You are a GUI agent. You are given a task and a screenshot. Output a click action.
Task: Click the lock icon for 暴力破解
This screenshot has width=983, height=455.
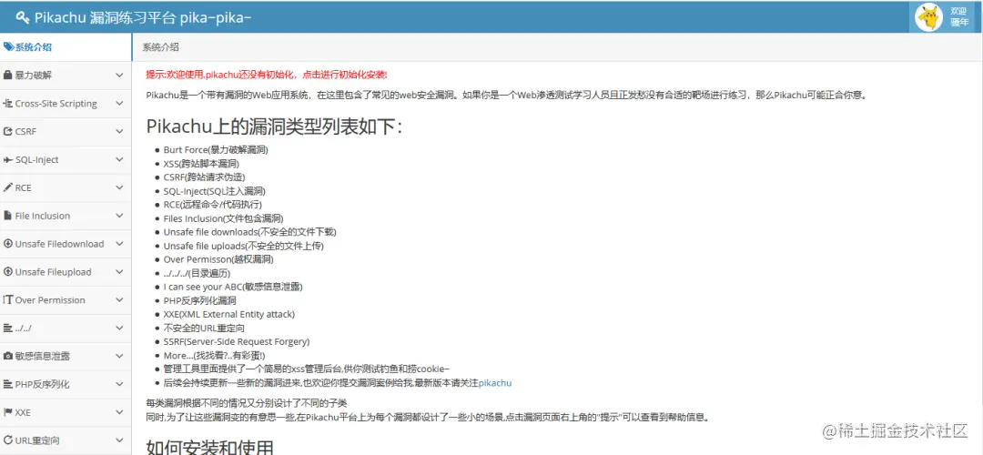7,76
